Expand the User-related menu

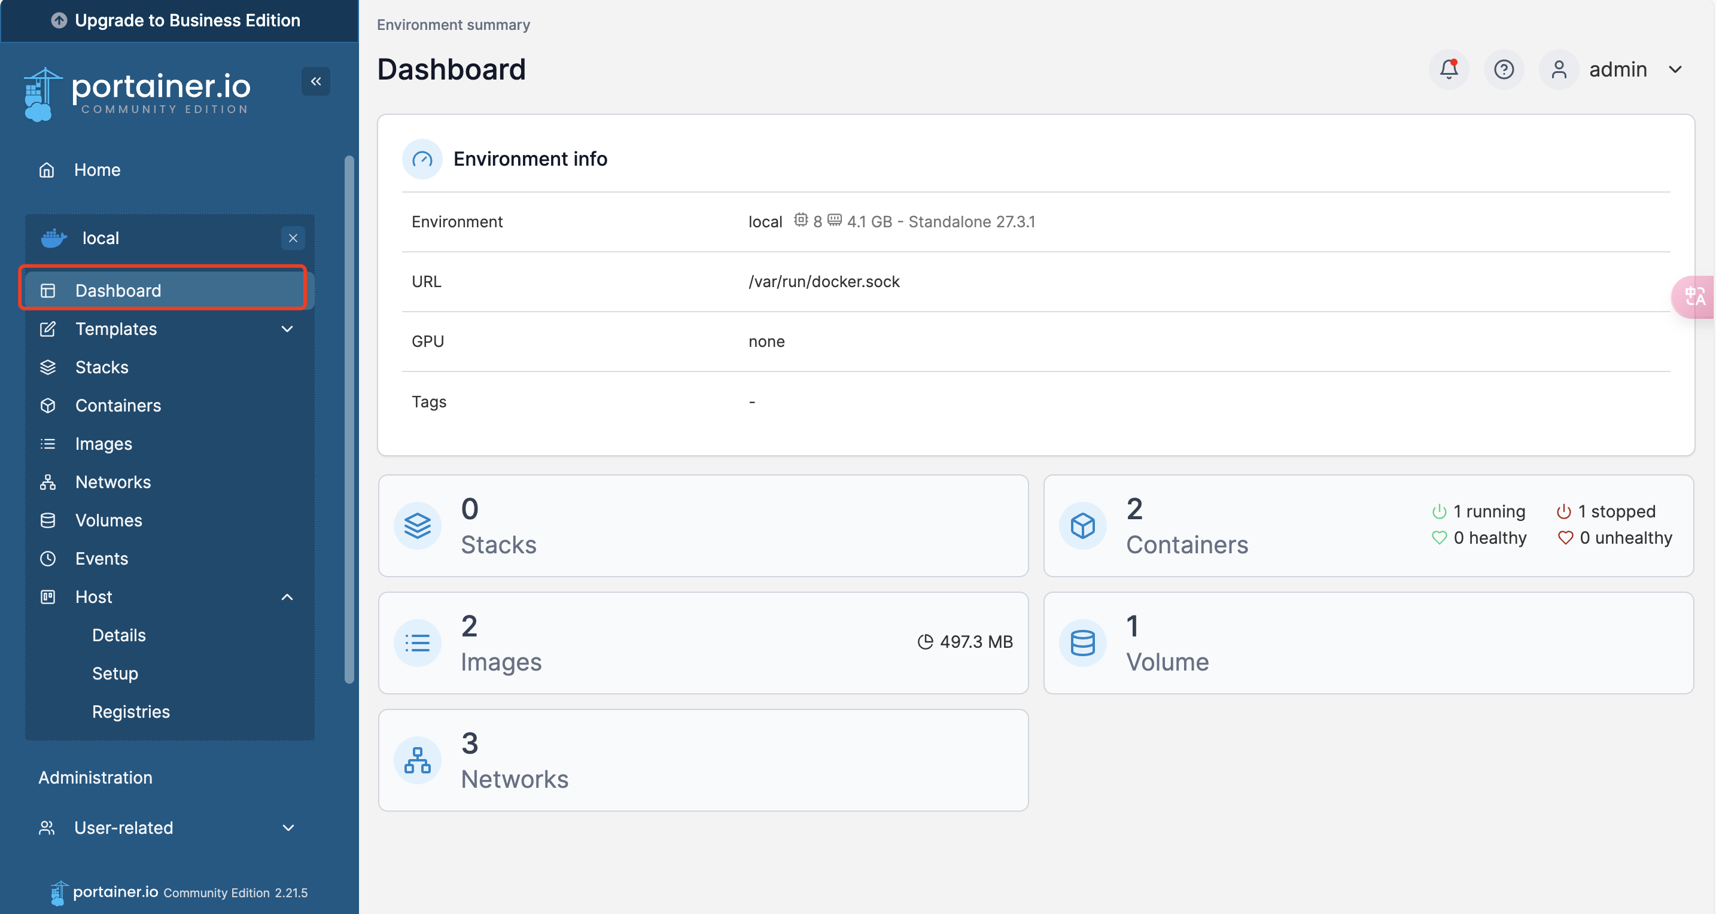[x=288, y=827]
